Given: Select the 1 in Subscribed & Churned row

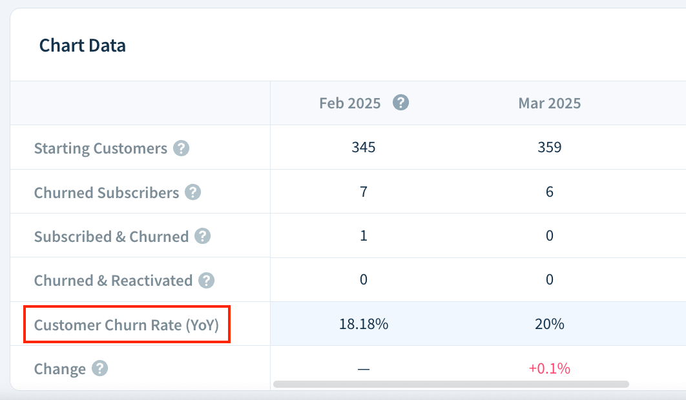Looking at the screenshot, I should click(x=364, y=235).
